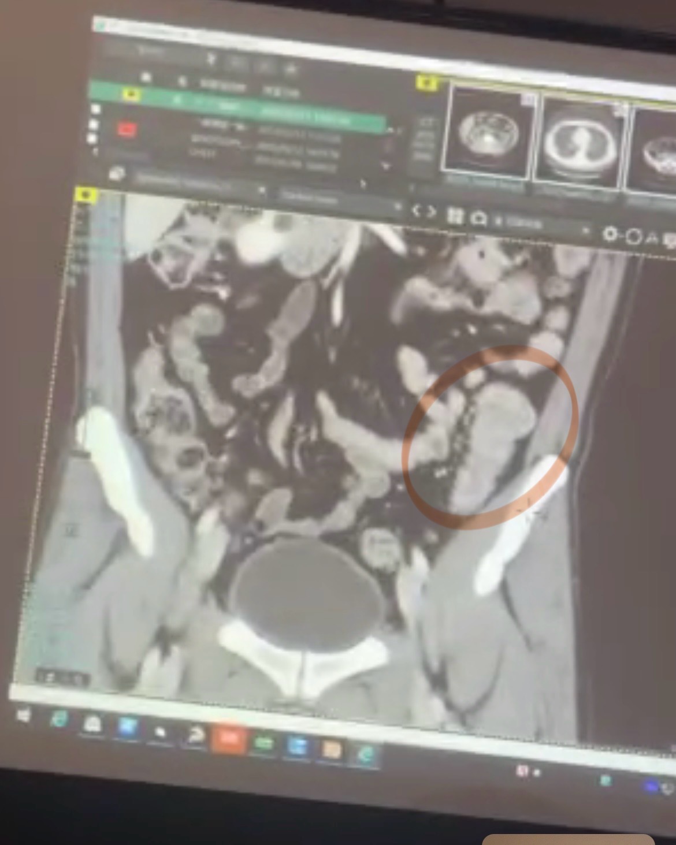The width and height of the screenshot is (676, 845).
Task: Click the icon right of the grid layout icon
Action: [478, 218]
